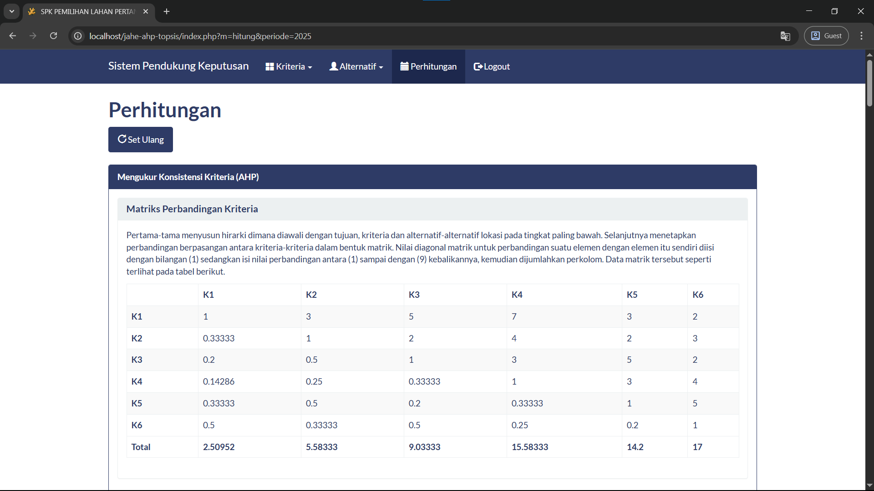This screenshot has height=491, width=874.
Task: Open the Guest profile button
Action: tap(826, 36)
